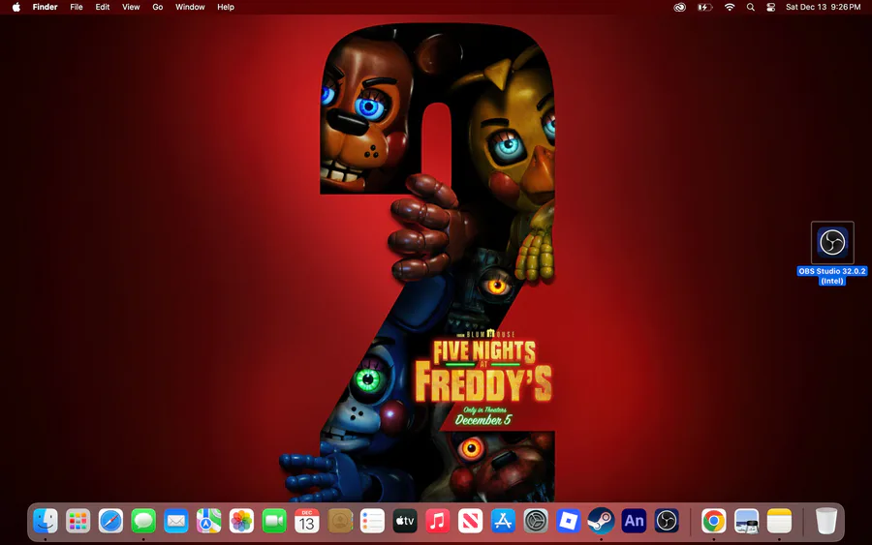
Task: Open the Apple menu
Action: pos(16,7)
